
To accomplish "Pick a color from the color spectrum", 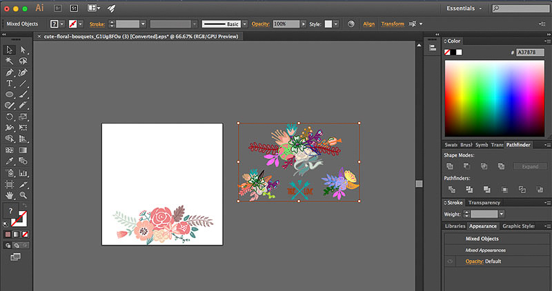I will (494, 99).
